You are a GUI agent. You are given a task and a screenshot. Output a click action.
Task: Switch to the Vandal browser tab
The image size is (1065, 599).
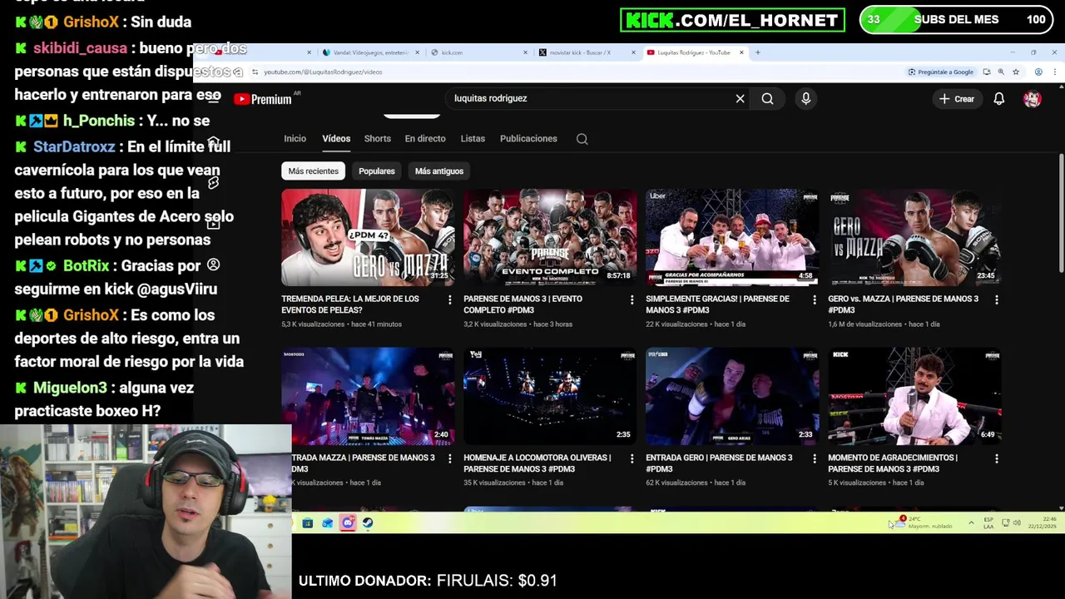pyautogui.click(x=369, y=52)
